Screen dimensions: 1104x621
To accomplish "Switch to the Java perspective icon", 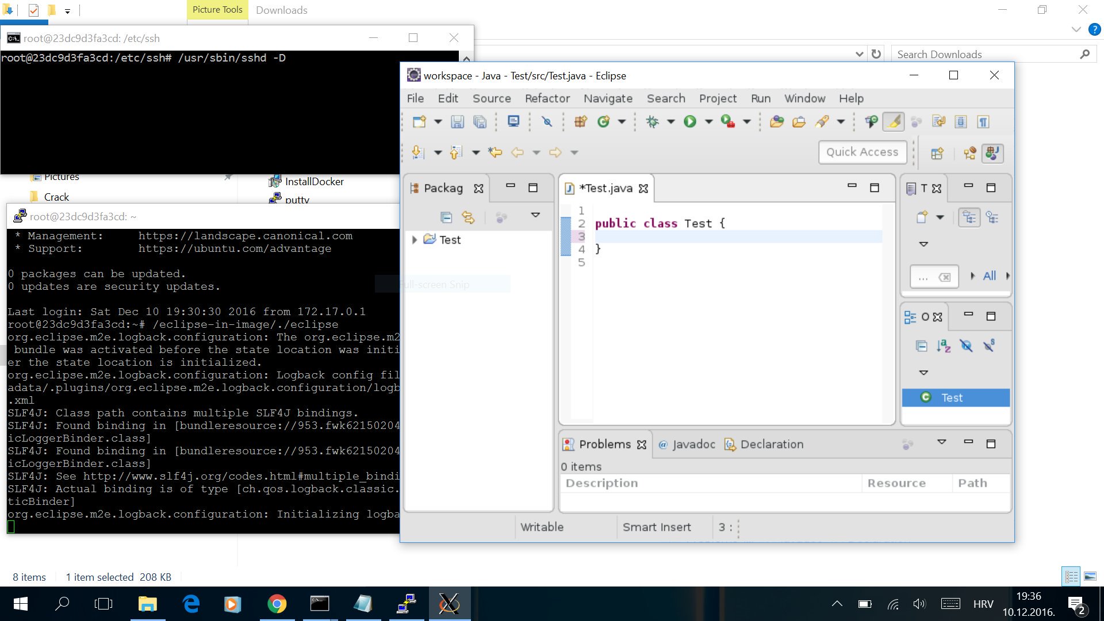I will 993,153.
